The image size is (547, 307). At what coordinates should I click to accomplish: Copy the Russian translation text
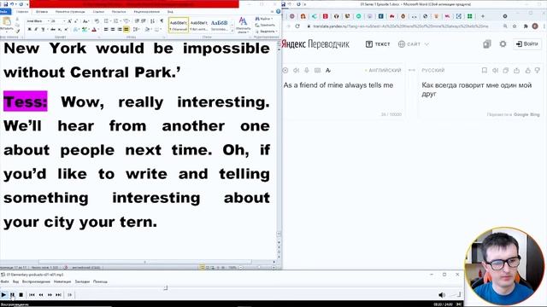[506, 70]
